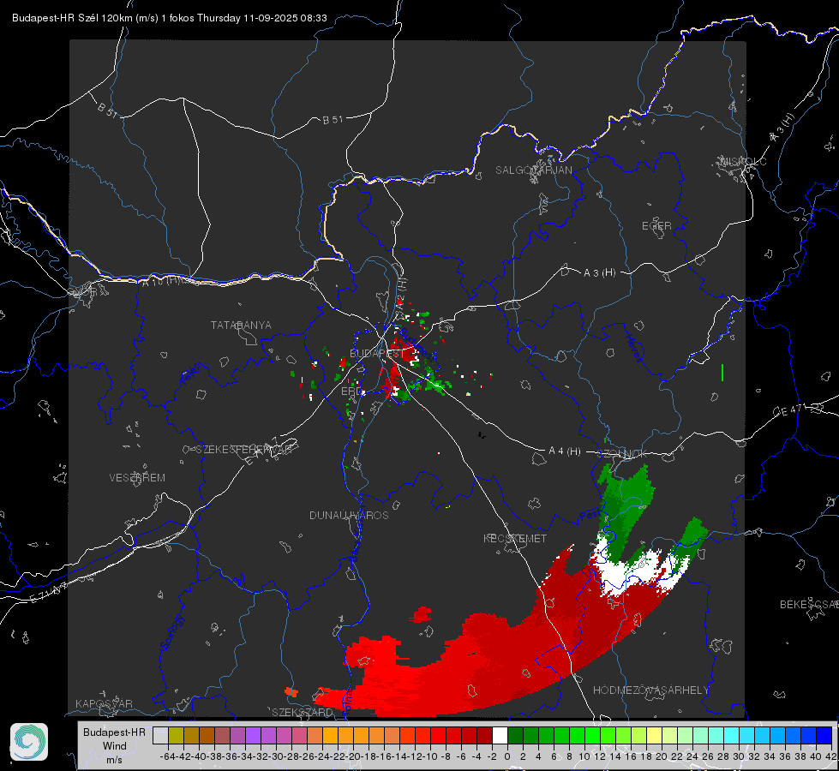Click the legend scale label 20
This screenshot has height=771, width=839.
click(662, 756)
